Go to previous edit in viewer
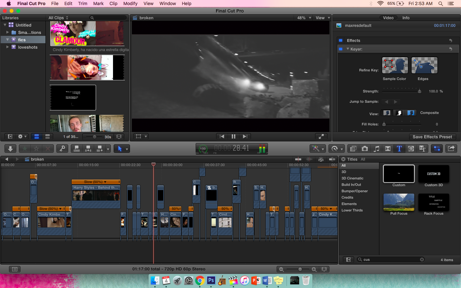The image size is (461, 288). [222, 137]
